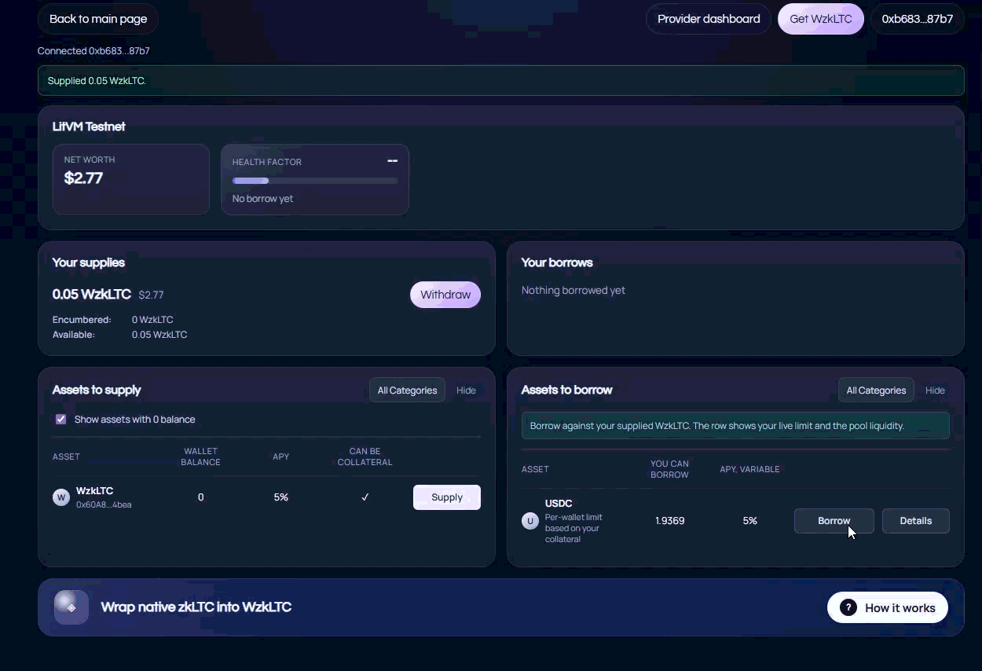Hide the Assets to supply panel
This screenshot has width=982, height=671.
coord(466,390)
